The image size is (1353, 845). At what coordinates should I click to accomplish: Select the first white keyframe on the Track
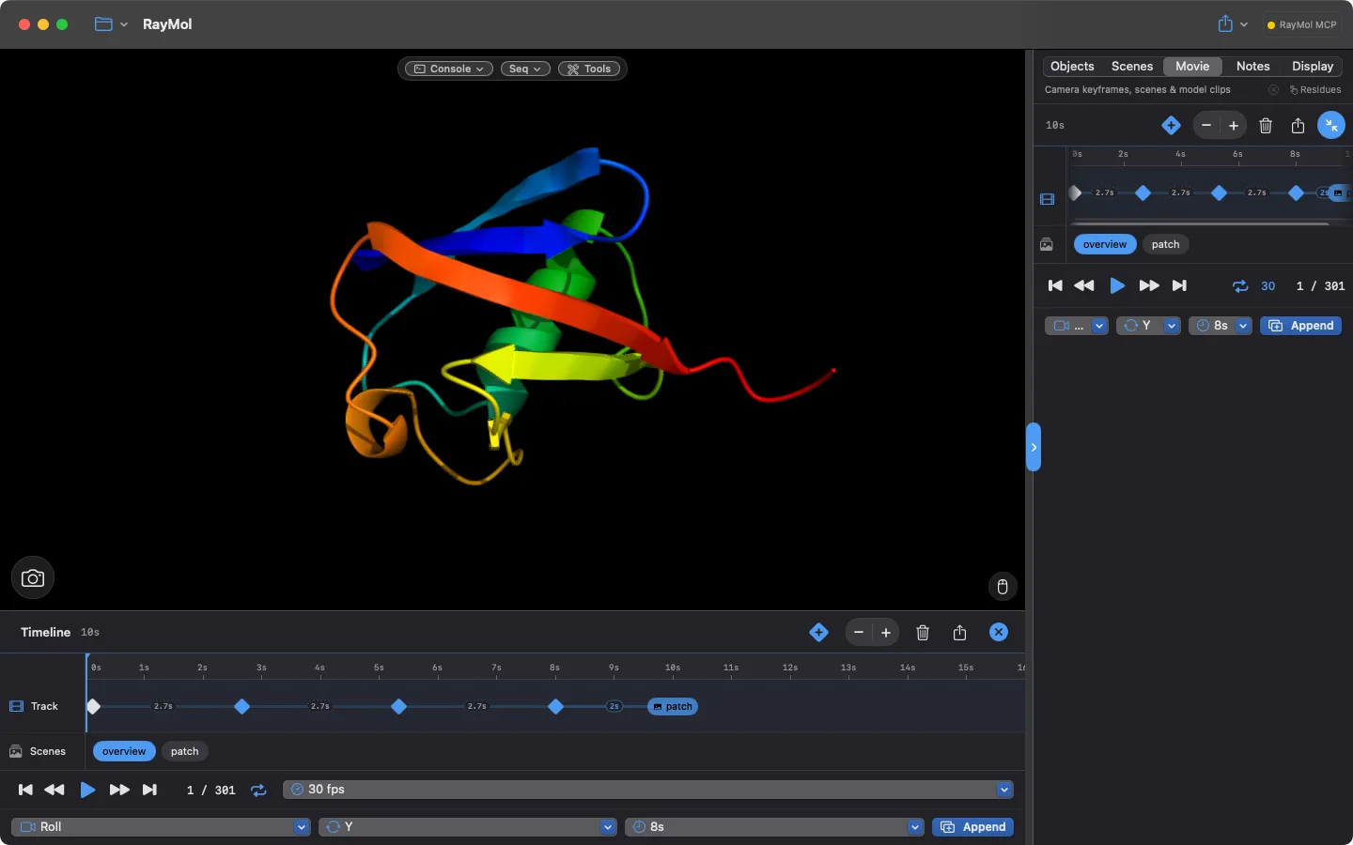93,706
